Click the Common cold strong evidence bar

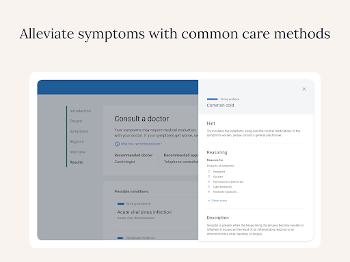click(x=213, y=99)
